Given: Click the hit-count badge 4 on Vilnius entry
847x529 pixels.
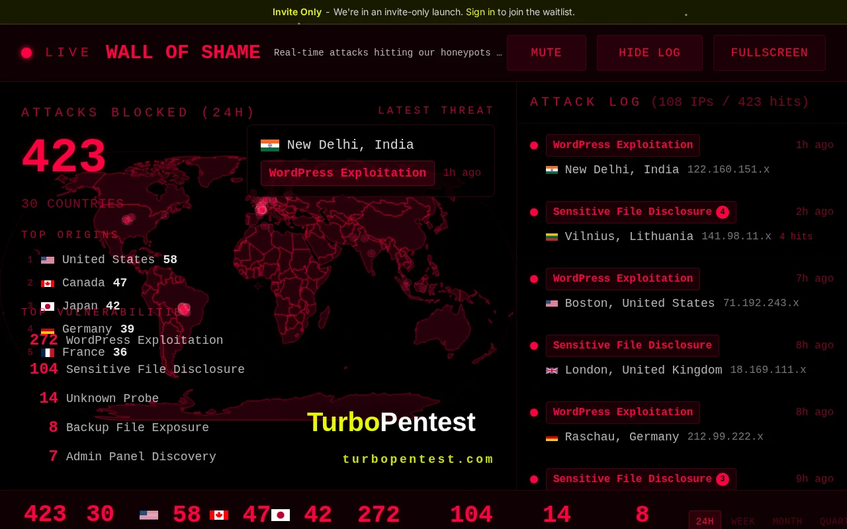Looking at the screenshot, I should (x=723, y=212).
